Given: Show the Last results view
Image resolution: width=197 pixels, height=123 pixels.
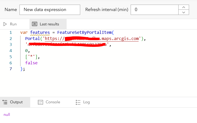Looking at the screenshot, I should click(49, 24).
